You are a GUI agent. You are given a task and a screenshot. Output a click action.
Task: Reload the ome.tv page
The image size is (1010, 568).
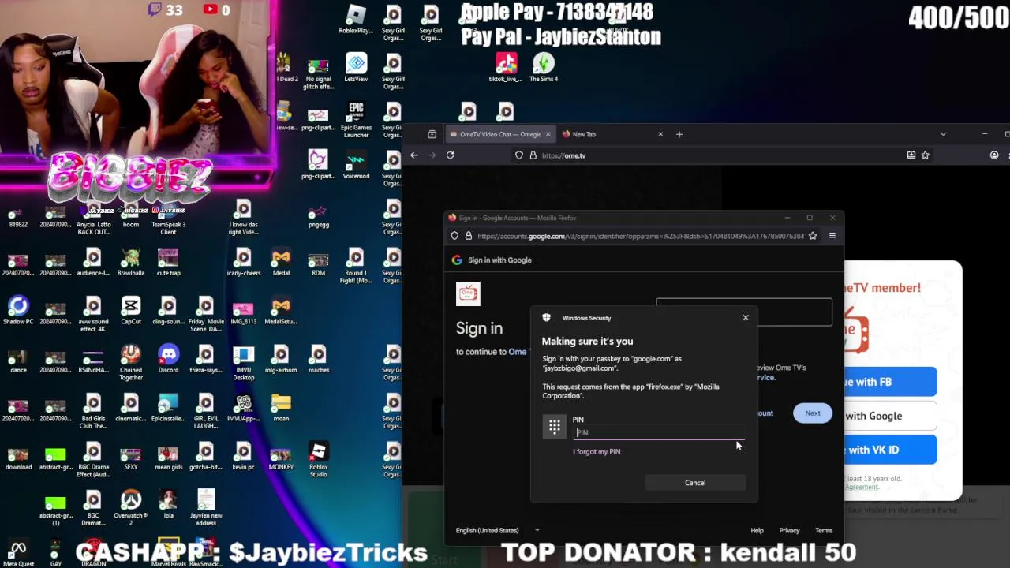point(450,155)
